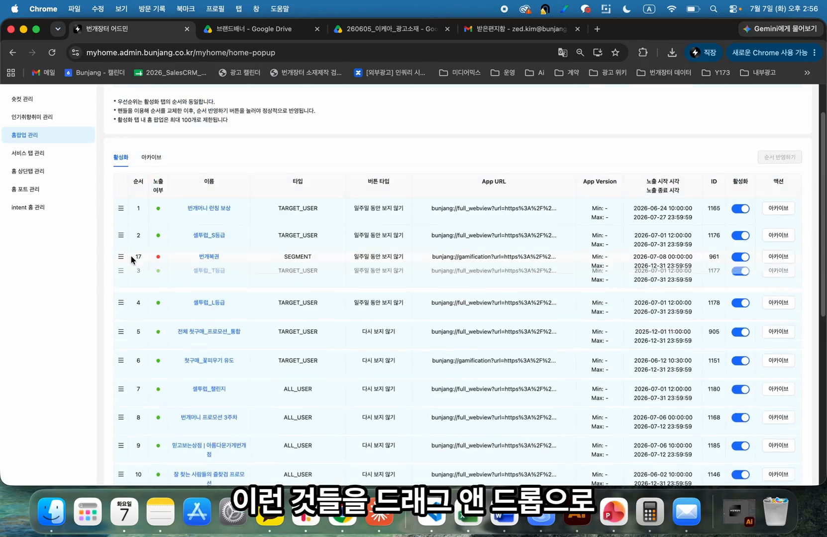Open 운영 bookmark folder
827x537 pixels.
coord(503,73)
